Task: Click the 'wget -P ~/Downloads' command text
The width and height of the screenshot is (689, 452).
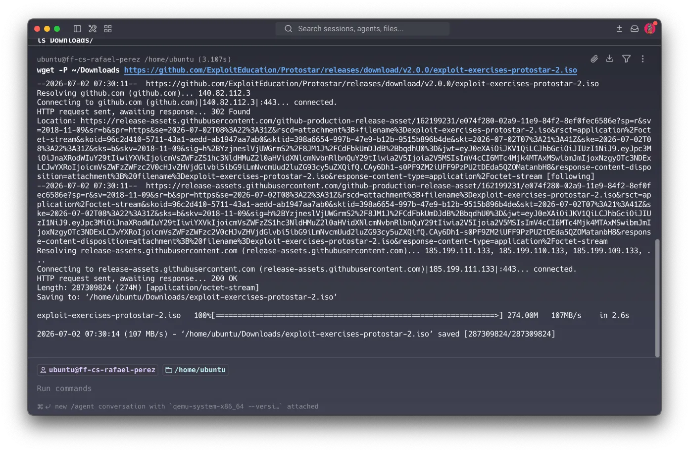Action: pyautogui.click(x=78, y=70)
